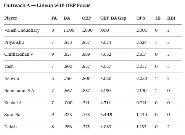185x135 pixels.
Task: Select the OBP-BA Gap column header
Action: coord(113,18)
